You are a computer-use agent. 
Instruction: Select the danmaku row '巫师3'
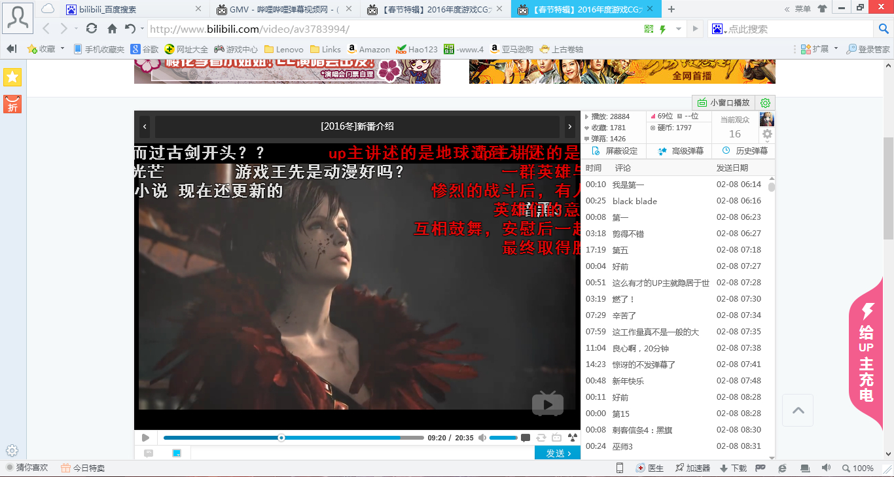click(674, 446)
